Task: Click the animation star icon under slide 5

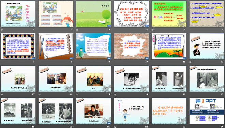Action: point(152,30)
